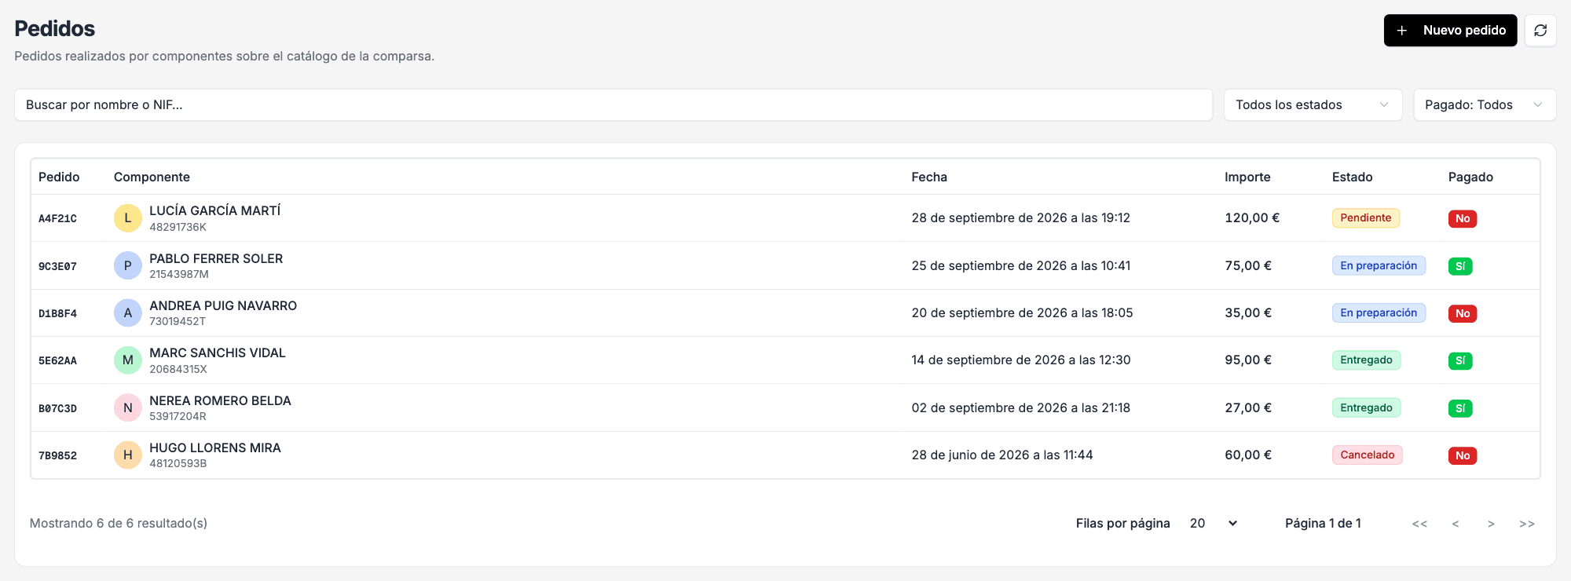Focus the Buscar por nombre o NIF search field
1571x581 pixels.
(x=613, y=105)
